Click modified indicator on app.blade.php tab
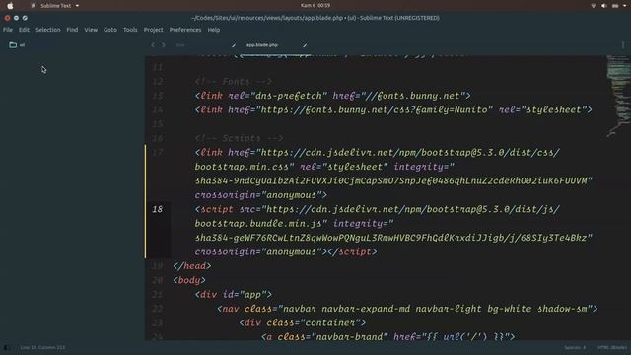This screenshot has width=631, height=355. [x=305, y=45]
